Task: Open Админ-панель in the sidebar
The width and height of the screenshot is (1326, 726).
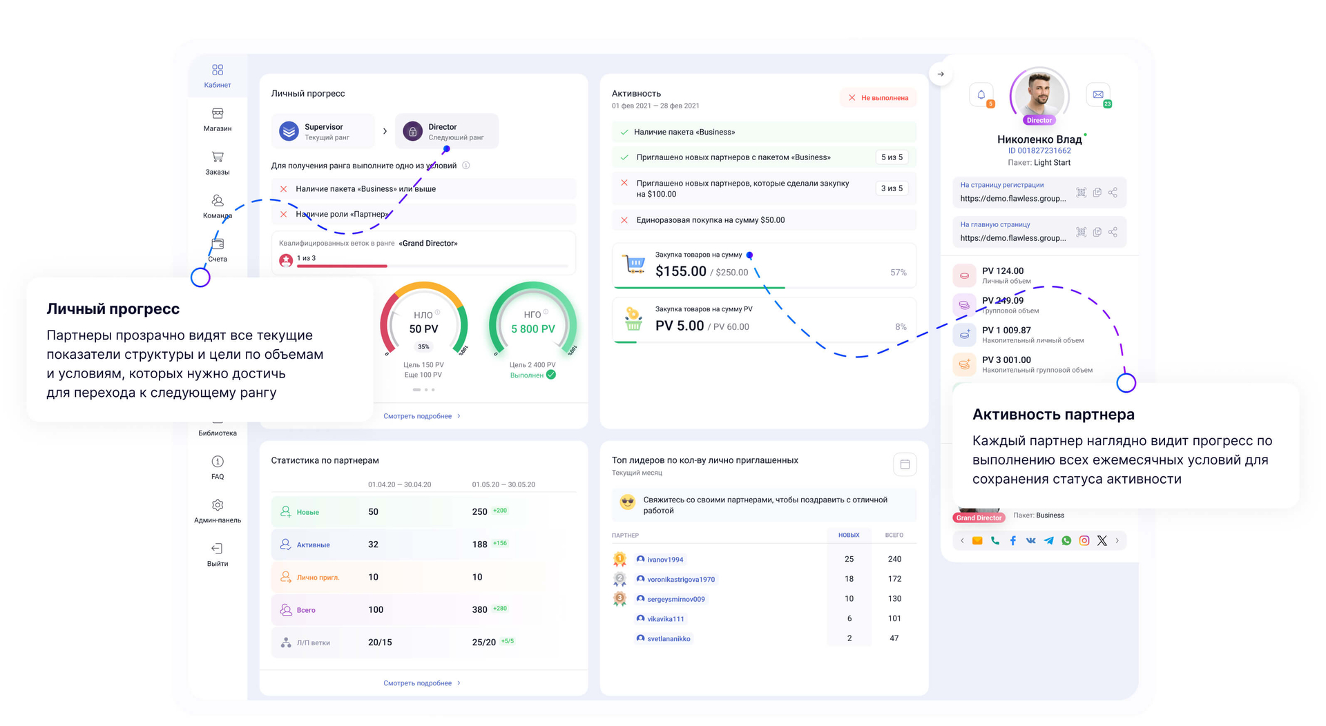Action: coord(218,511)
